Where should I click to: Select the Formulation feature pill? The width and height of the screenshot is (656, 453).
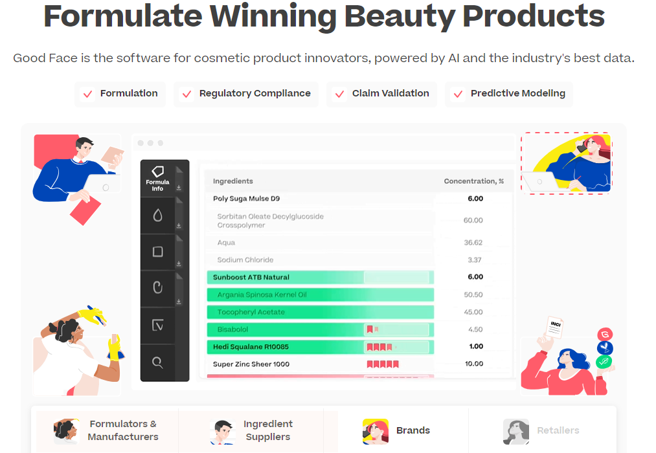[x=120, y=94]
